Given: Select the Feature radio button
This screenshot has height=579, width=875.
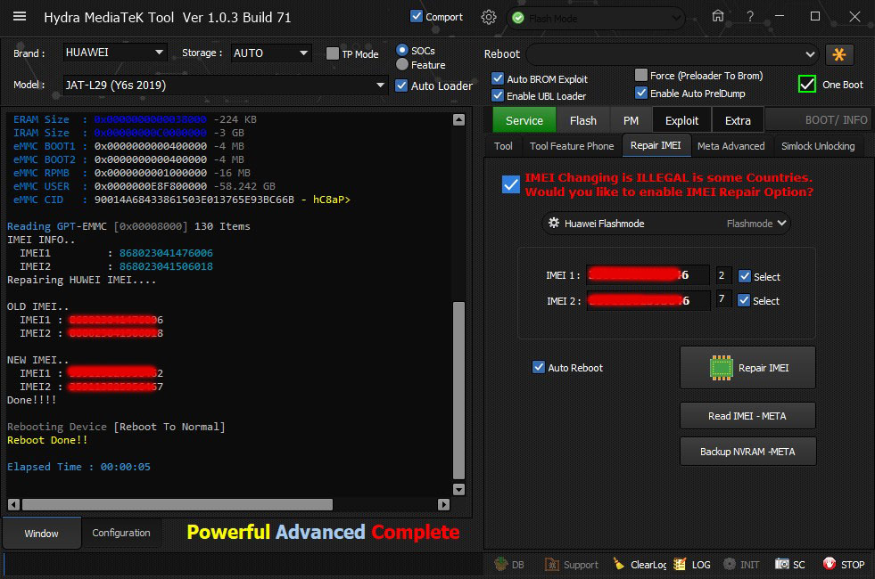Looking at the screenshot, I should click(402, 64).
